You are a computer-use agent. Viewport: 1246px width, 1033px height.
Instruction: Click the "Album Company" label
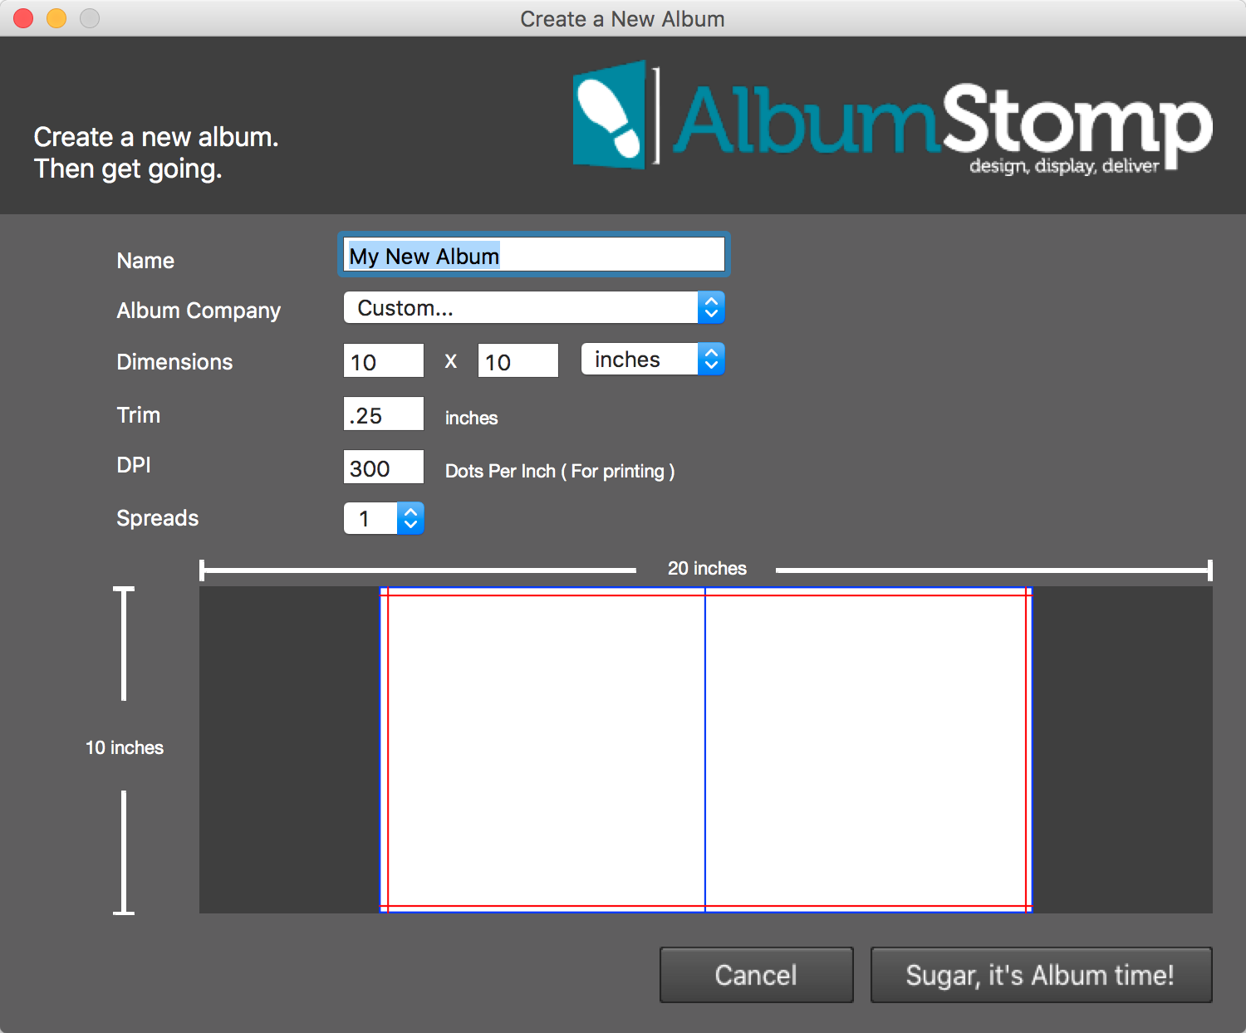[x=199, y=311]
